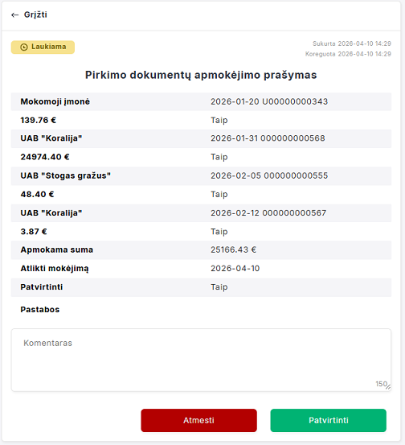Screen dimensions: 405x445
Task: Click the back arrow icon next to Grįžti
Action: click(14, 14)
